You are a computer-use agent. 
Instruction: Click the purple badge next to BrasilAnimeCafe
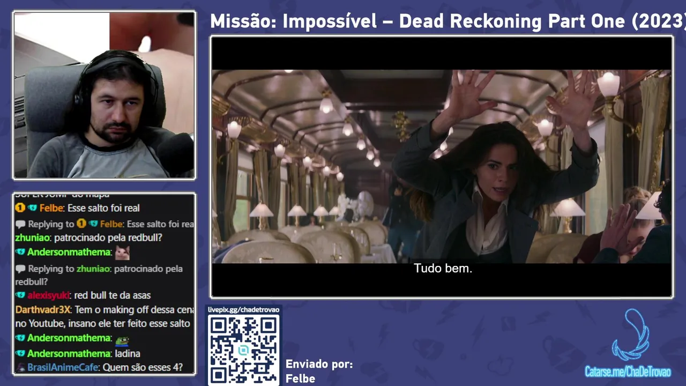click(x=20, y=368)
